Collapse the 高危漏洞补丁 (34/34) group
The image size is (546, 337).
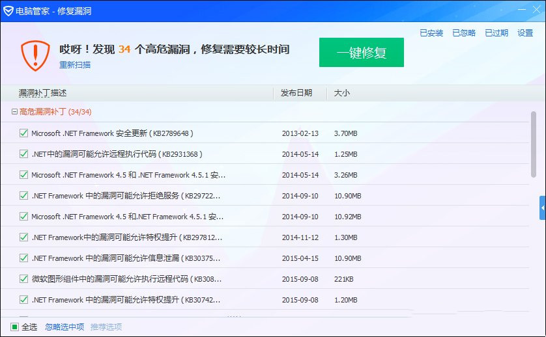14,112
